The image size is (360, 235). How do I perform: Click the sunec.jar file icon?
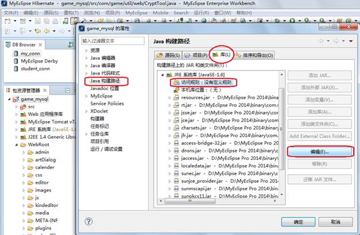176,173
